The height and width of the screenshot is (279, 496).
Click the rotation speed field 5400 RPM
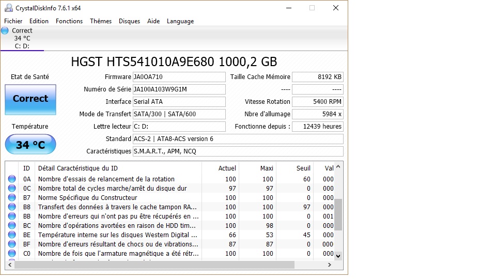pos(318,102)
